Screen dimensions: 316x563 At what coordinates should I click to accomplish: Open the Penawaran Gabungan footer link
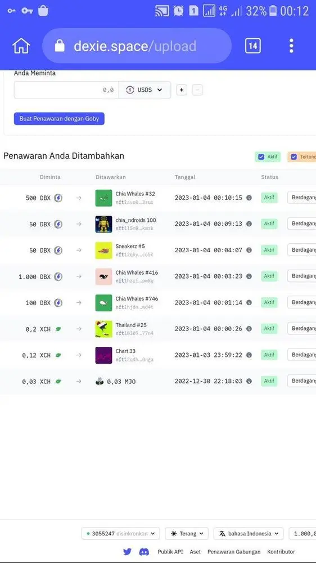pos(234,552)
